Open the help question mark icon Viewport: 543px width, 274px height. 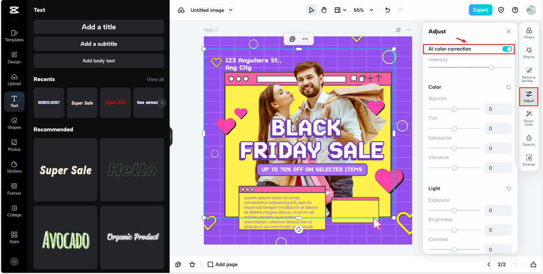[x=515, y=10]
